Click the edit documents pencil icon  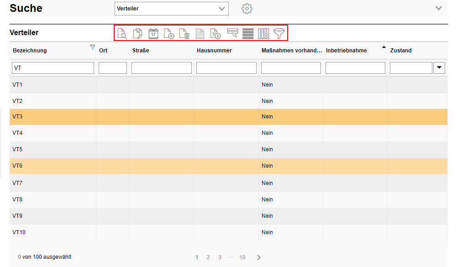tap(137, 33)
